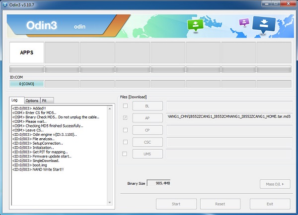The image size is (298, 215).
Task: Open the Options tab
Action: 32,101
